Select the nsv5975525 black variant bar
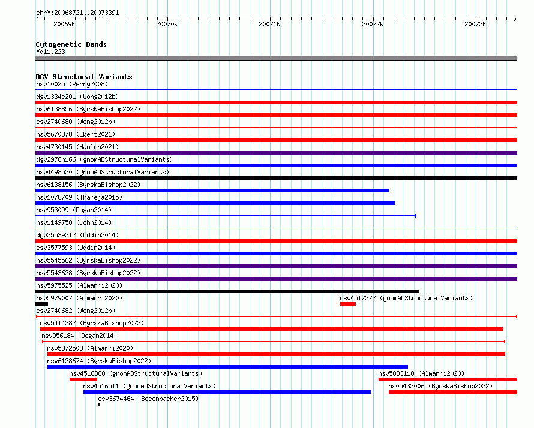This screenshot has height=428, width=534. (227, 291)
